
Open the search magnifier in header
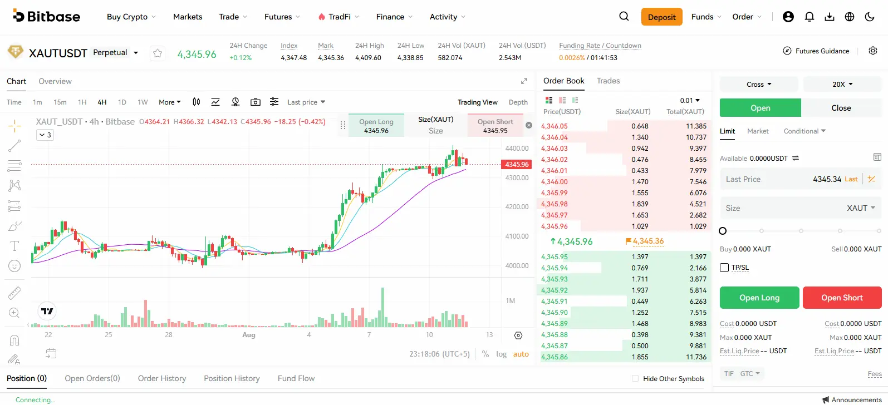(x=624, y=17)
